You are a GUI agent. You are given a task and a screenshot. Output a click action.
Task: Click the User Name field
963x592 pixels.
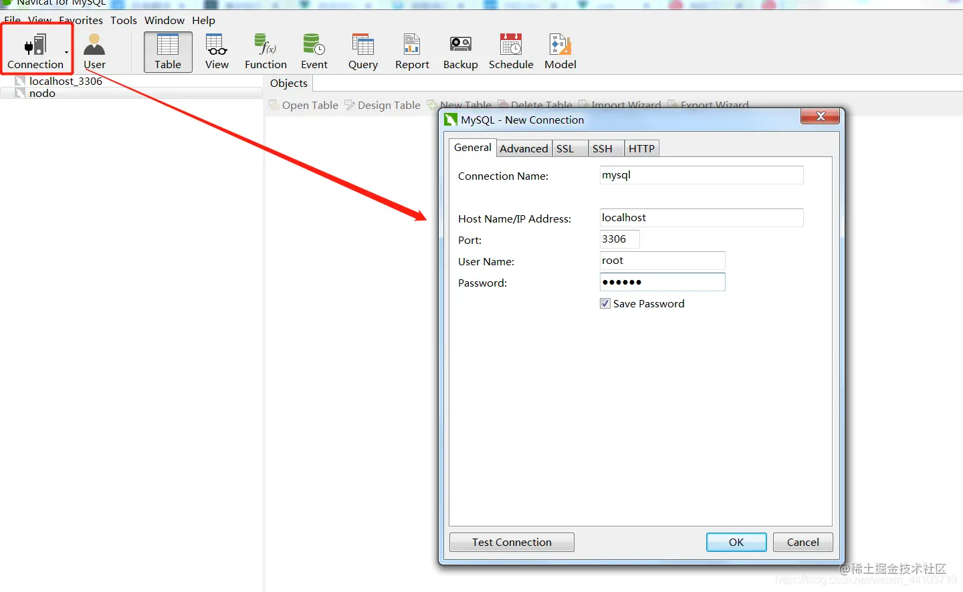click(x=662, y=261)
